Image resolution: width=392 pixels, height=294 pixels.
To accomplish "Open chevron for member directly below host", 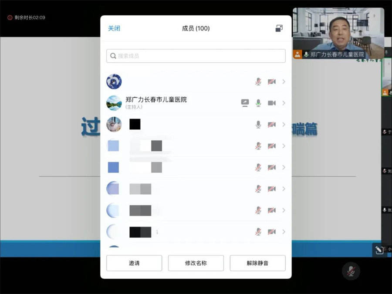I will (284, 125).
